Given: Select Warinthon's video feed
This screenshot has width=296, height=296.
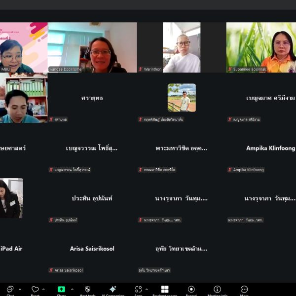Looking at the screenshot, I should (182, 47).
